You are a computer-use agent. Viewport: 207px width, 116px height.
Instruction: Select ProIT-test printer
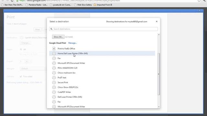[x=102, y=78]
